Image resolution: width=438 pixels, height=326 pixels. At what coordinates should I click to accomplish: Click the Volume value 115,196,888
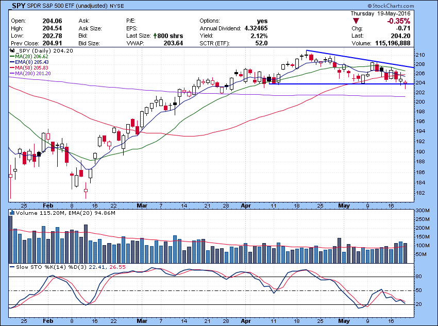pyautogui.click(x=393, y=43)
